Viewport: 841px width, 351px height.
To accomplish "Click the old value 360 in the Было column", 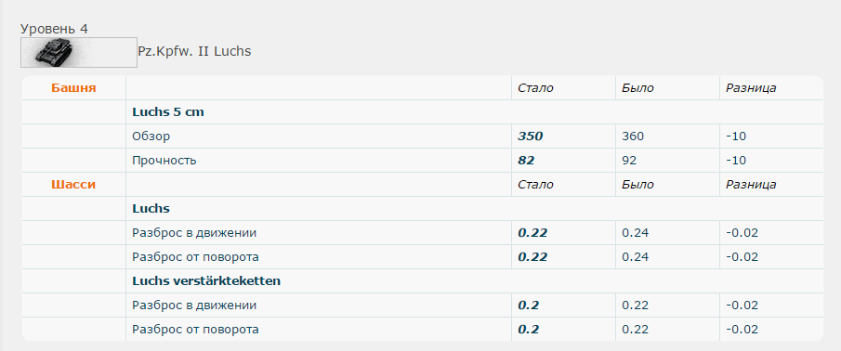I will 633,136.
